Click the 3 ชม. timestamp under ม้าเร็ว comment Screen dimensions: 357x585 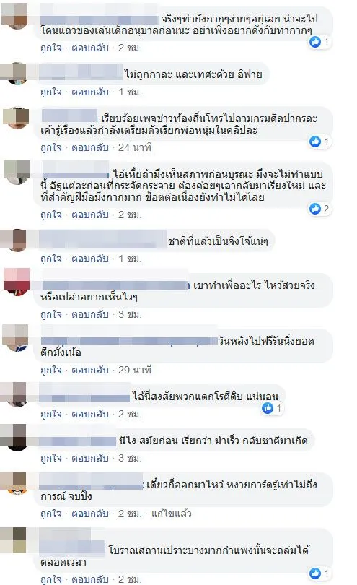(130, 458)
